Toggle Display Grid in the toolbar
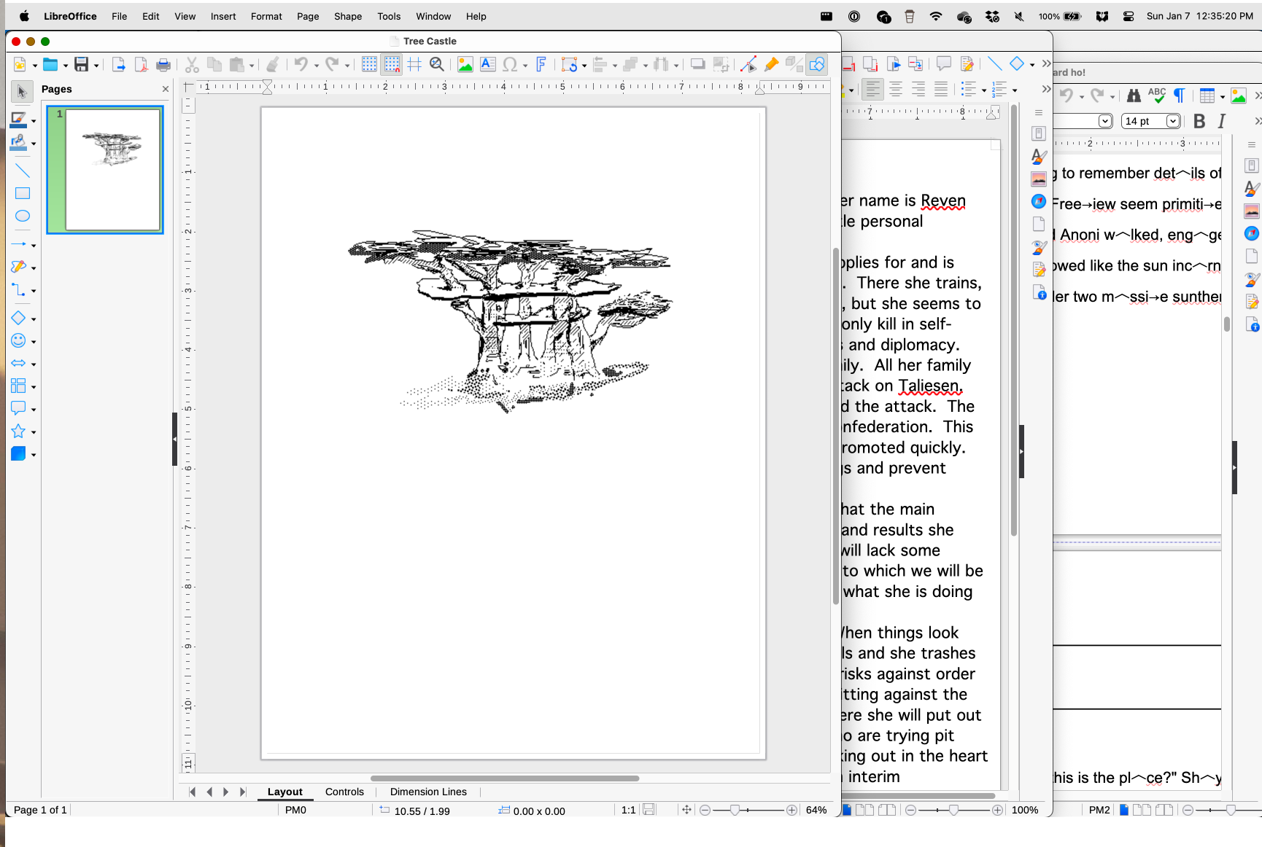Screen dimensions: 1262x847 point(369,65)
